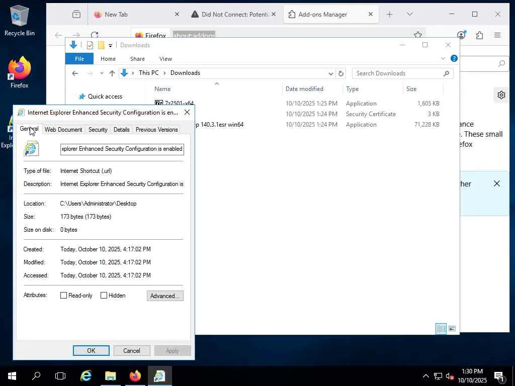
Task: Open a new Firefox tab with plus
Action: click(x=390, y=14)
